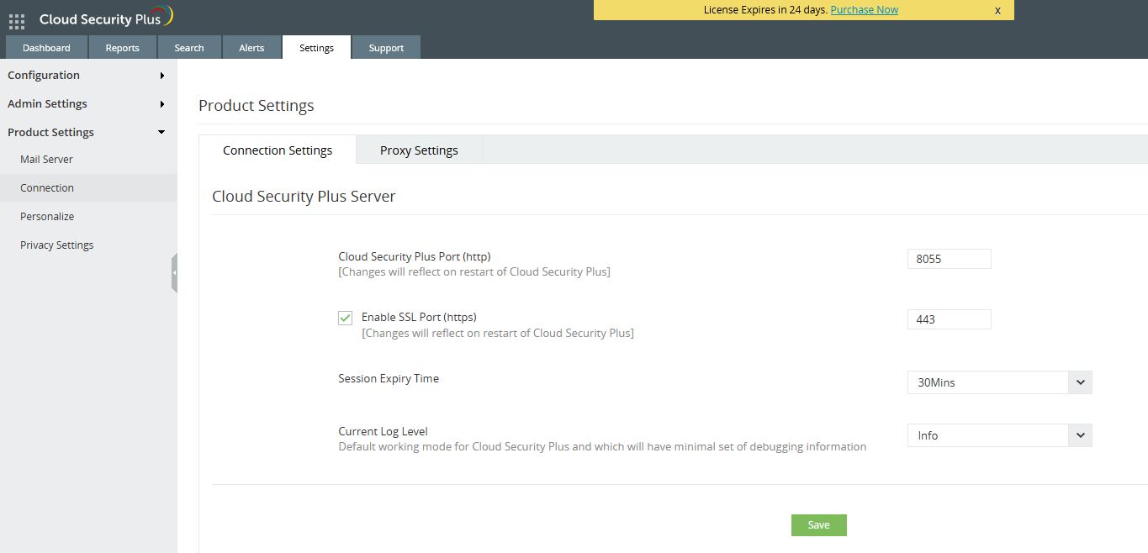Viewport: 1148px width, 553px height.
Task: Open the apps grid icon
Action: (x=17, y=20)
